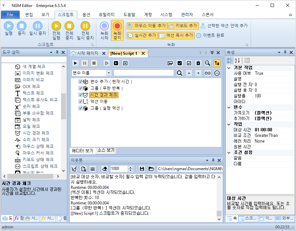This screenshot has width=296, height=231.
Task: Uncheck the 시간 경과 체크 action checkbox
Action: [x=80, y=95]
